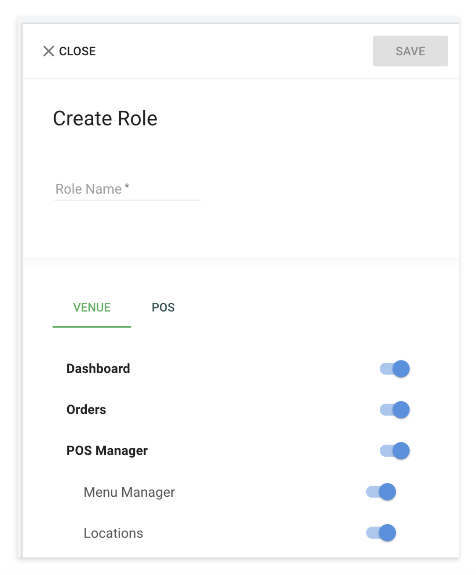The image size is (476, 575).
Task: Click the Create Role heading
Action: [105, 118]
